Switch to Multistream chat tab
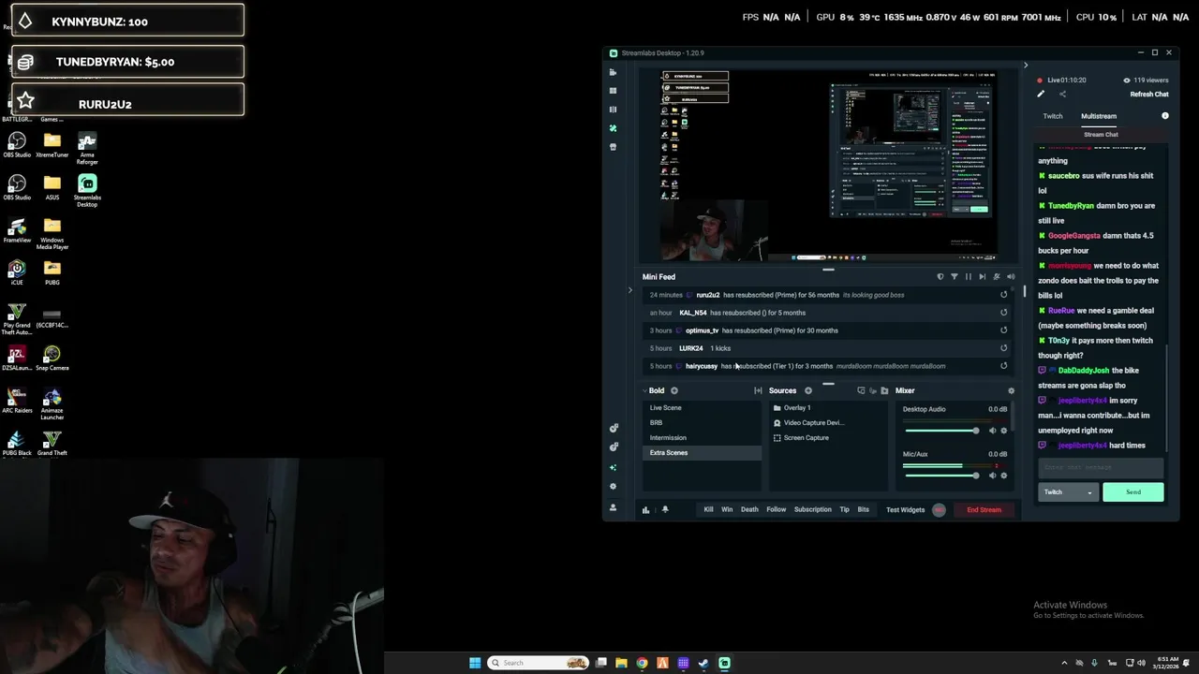Viewport: 1199px width, 674px height. pos(1099,116)
